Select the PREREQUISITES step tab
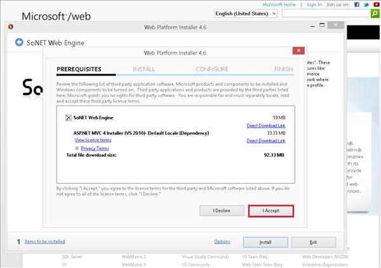 click(x=79, y=69)
